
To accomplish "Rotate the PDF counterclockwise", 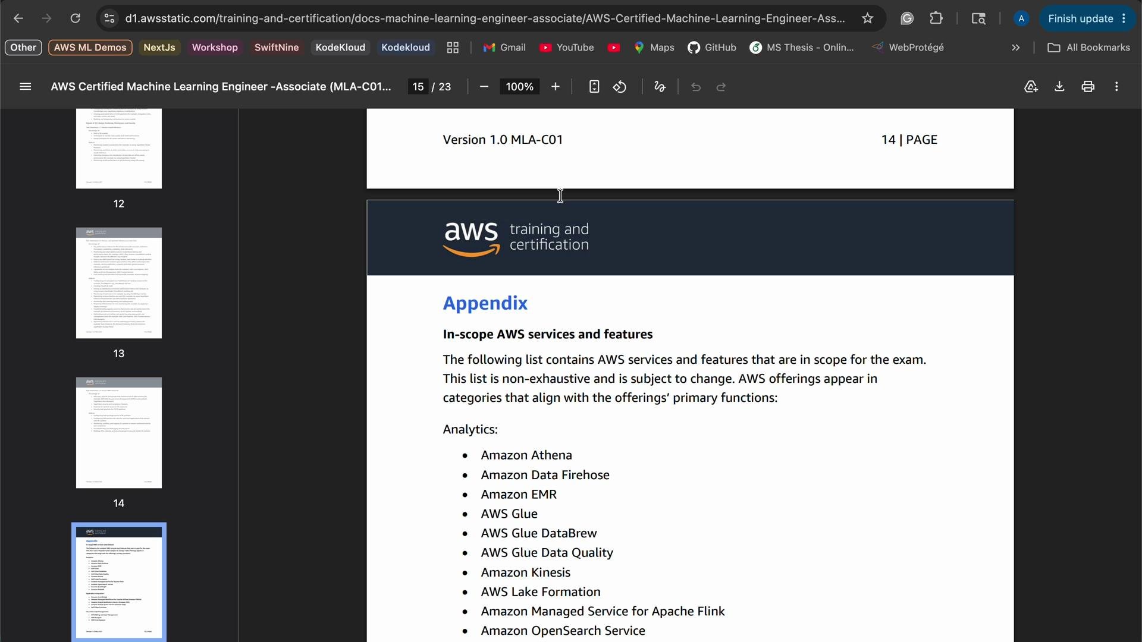I will pyautogui.click(x=620, y=87).
